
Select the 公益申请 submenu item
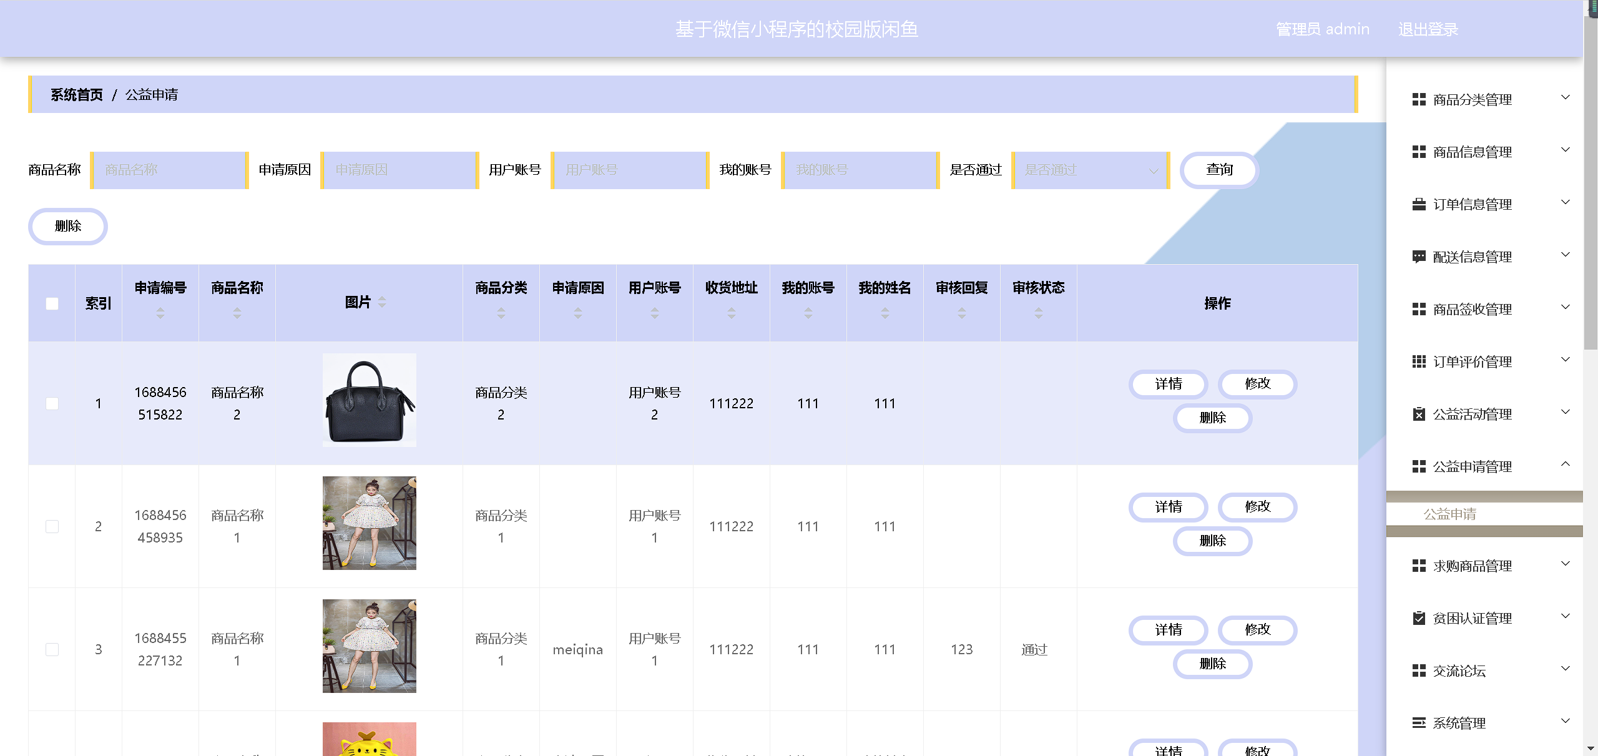1449,514
